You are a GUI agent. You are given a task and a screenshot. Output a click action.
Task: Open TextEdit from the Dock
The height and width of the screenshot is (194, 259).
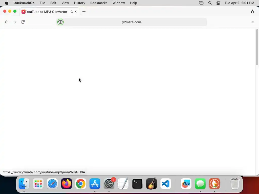tap(123, 184)
